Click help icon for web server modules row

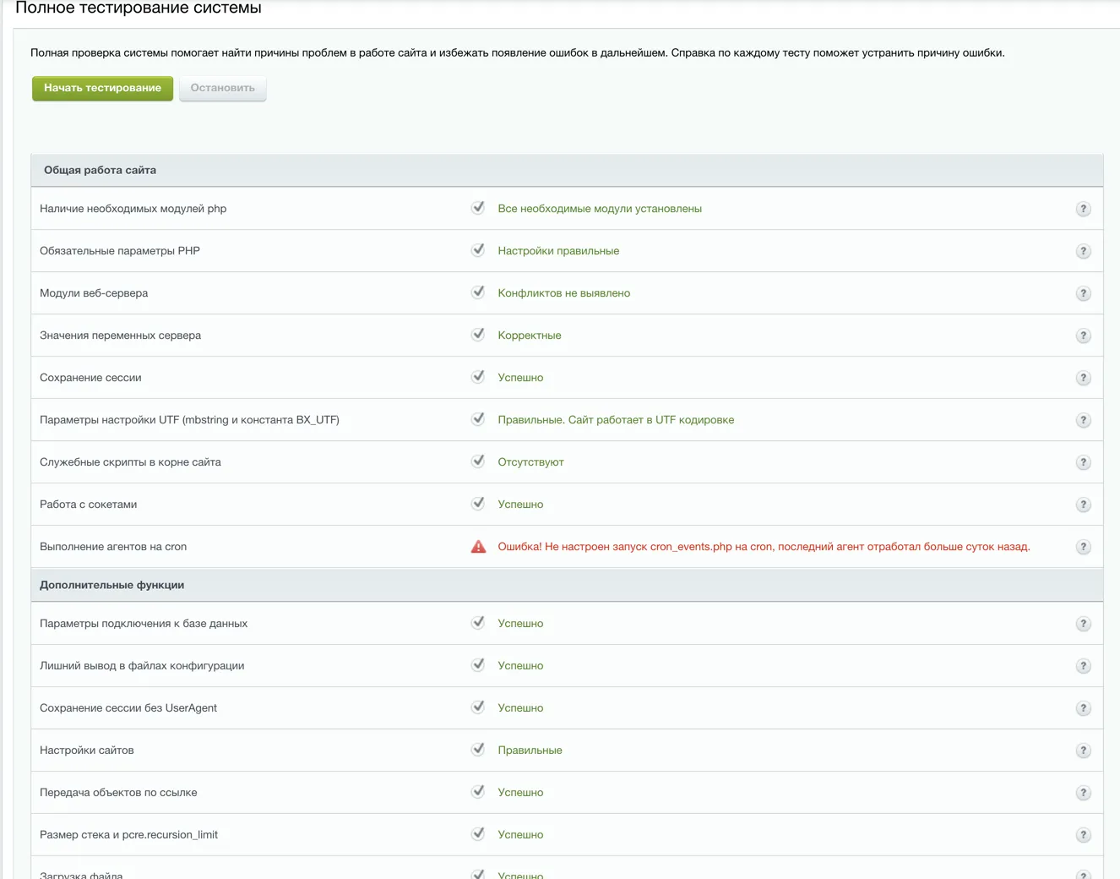1083,293
